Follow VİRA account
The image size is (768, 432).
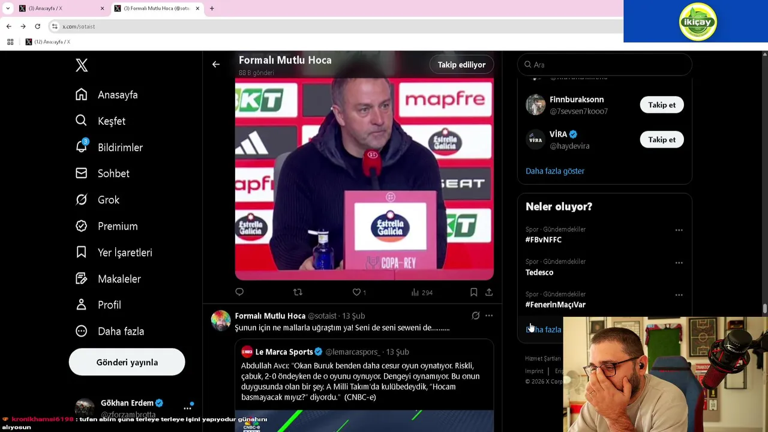pos(662,140)
